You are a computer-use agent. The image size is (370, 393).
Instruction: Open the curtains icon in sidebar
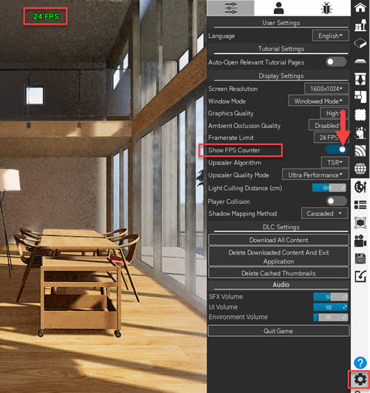point(360,79)
